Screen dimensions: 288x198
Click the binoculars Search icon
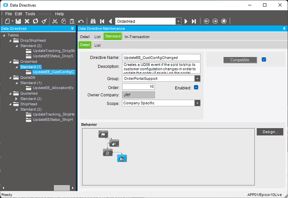[93, 21]
